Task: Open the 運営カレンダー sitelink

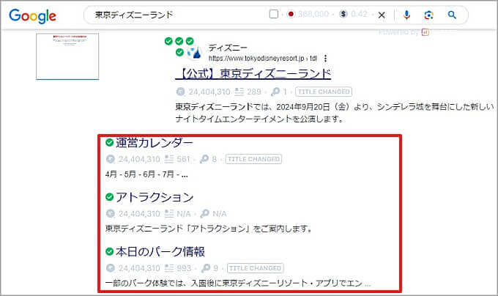Action: (155, 143)
